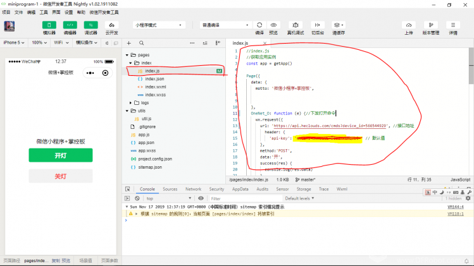
Task: Open the WiFi network dropdown
Action: (61, 42)
